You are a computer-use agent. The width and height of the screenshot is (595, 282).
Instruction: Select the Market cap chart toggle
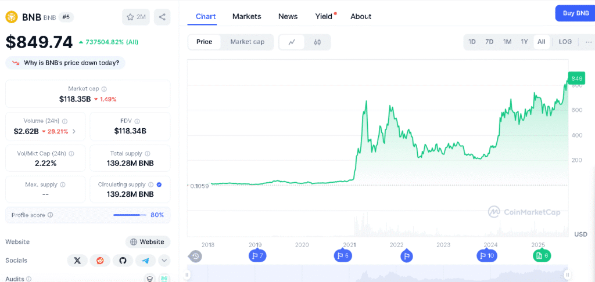[247, 42]
